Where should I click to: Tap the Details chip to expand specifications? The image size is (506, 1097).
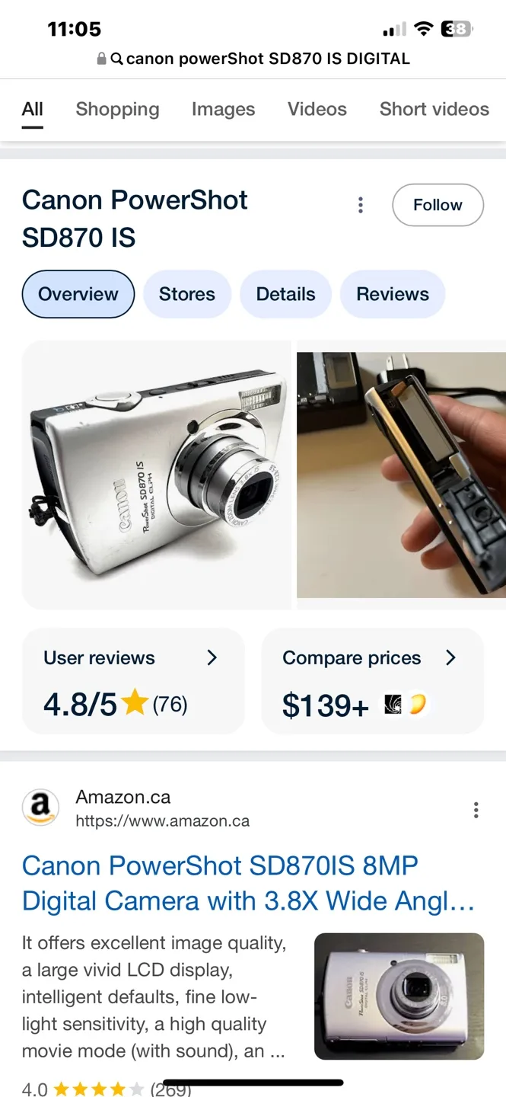point(285,294)
